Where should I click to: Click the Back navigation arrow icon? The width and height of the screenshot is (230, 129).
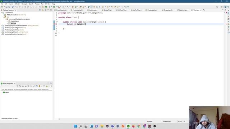(118, 7)
